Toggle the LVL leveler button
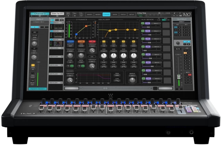221x145 pixels. pyautogui.click(x=92, y=57)
